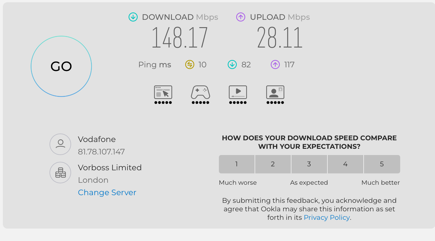Rate download speed as 4
The width and height of the screenshot is (435, 241).
tap(346, 164)
